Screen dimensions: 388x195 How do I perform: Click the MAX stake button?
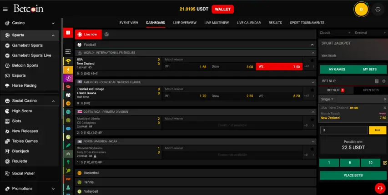[x=378, y=130]
